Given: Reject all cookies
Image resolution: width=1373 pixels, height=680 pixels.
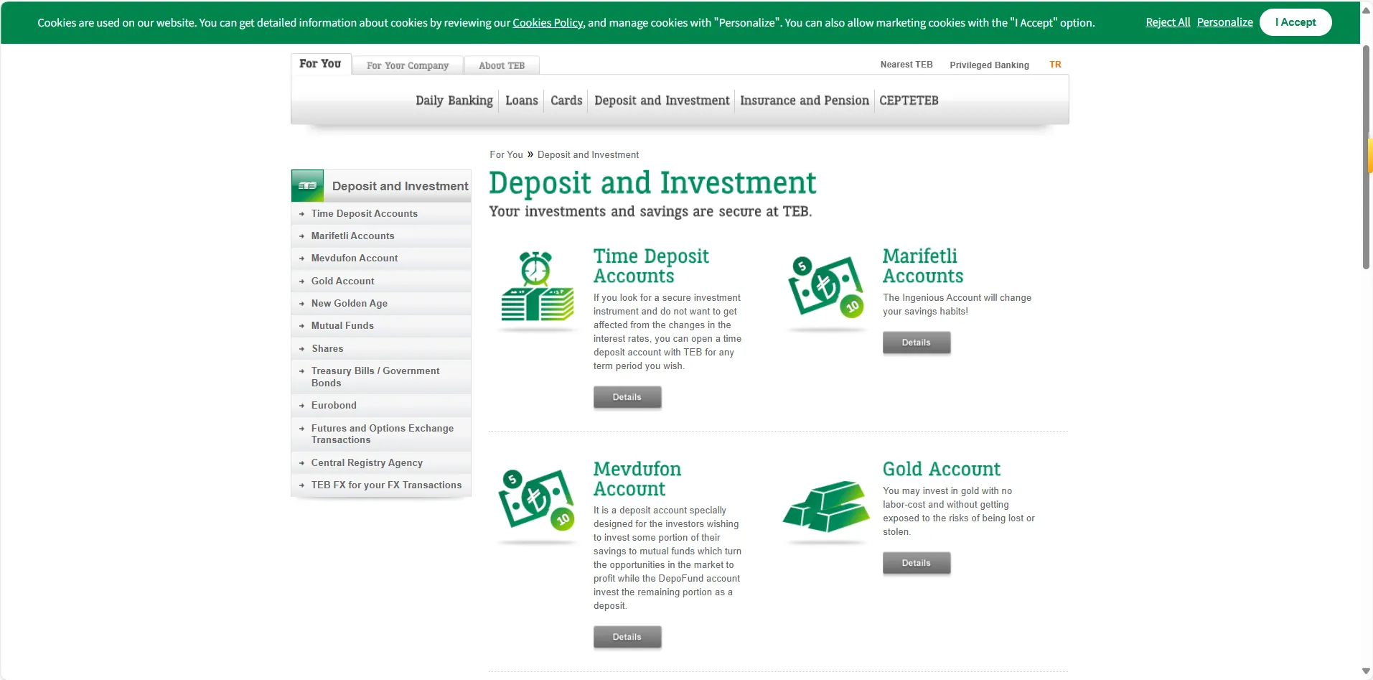Looking at the screenshot, I should 1168,22.
